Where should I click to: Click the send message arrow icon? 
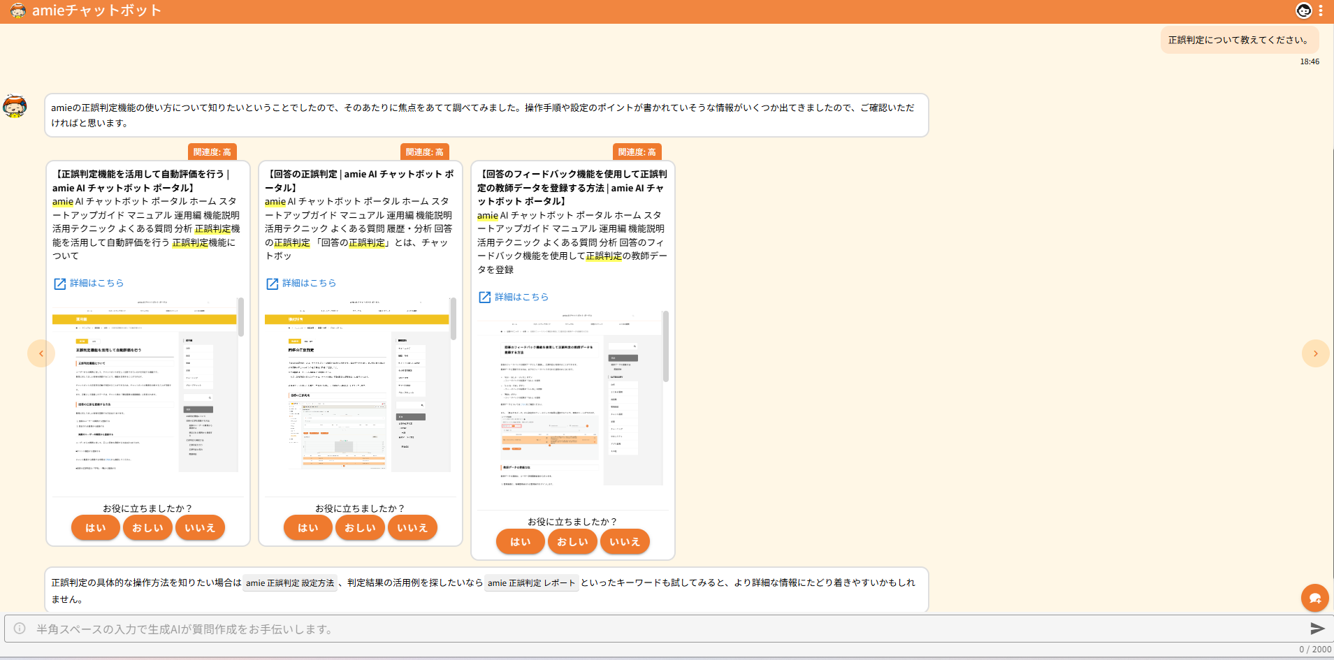click(1317, 629)
